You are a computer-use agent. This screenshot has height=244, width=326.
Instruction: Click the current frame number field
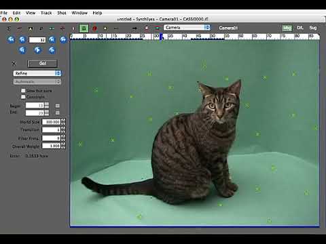(x=37, y=40)
